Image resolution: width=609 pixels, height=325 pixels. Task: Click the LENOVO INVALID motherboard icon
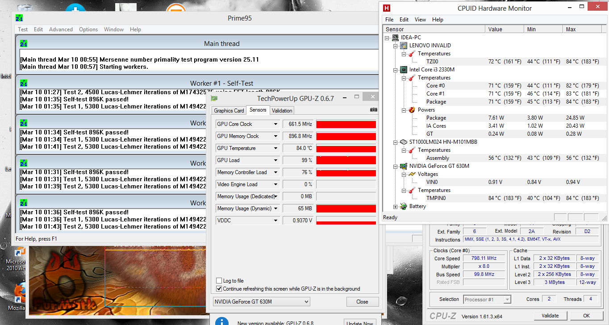pyautogui.click(x=404, y=46)
